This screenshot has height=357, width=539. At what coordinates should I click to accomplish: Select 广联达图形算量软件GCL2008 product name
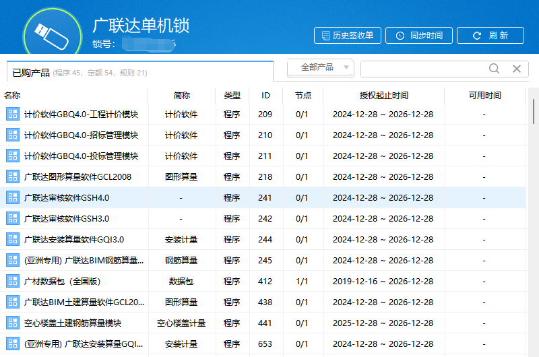(x=77, y=176)
